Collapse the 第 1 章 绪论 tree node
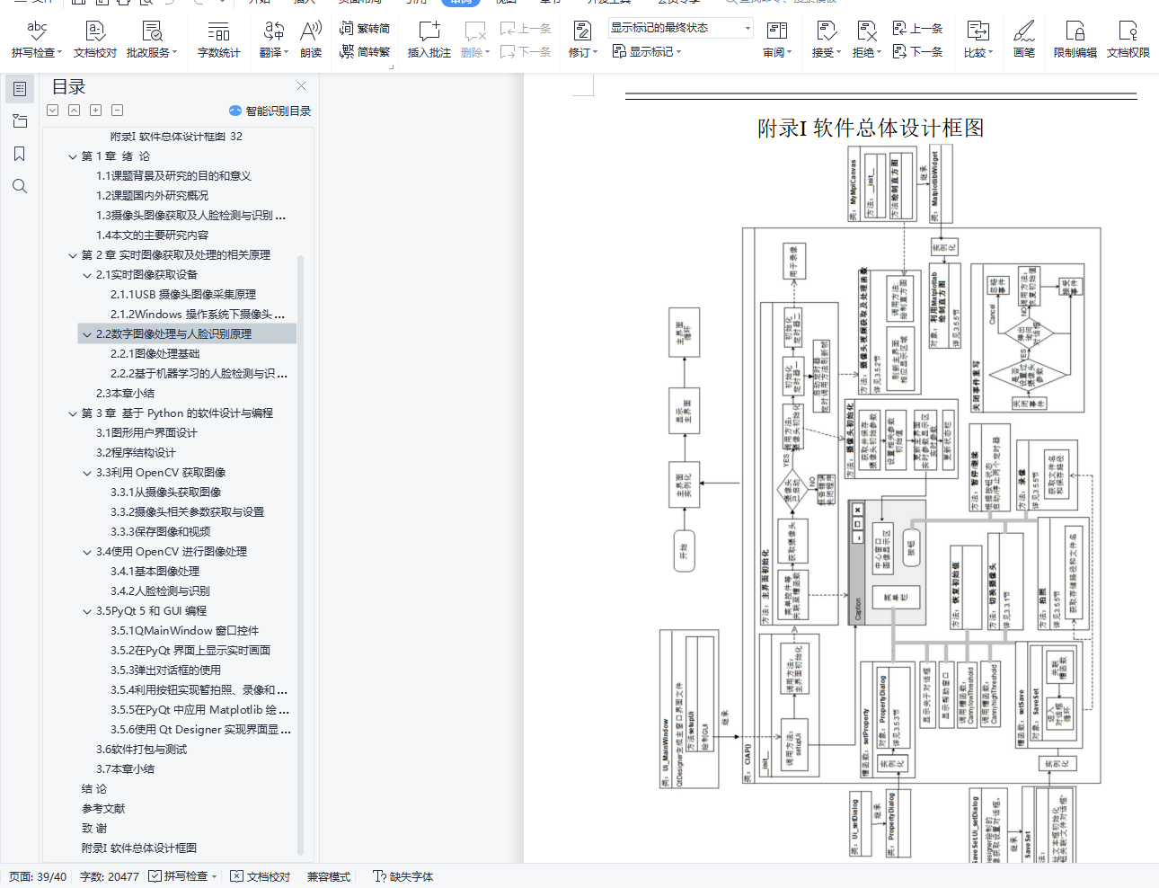1159x888 pixels. coord(73,156)
